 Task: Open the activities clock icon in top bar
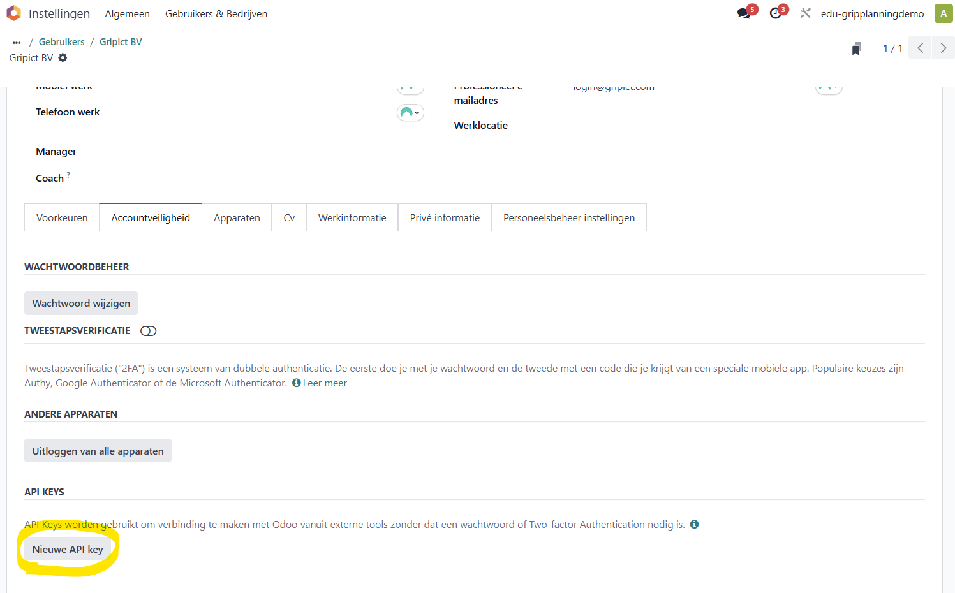776,13
